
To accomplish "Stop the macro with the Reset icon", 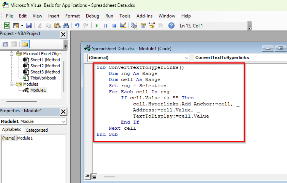I will [x=114, y=26].
